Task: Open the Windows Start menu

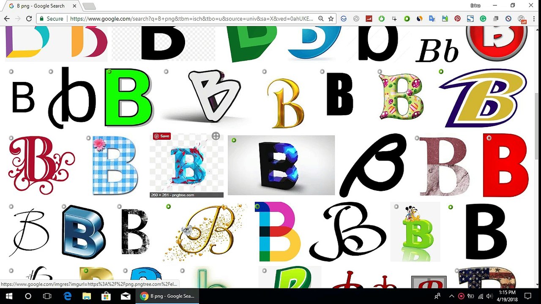Action: [9, 296]
